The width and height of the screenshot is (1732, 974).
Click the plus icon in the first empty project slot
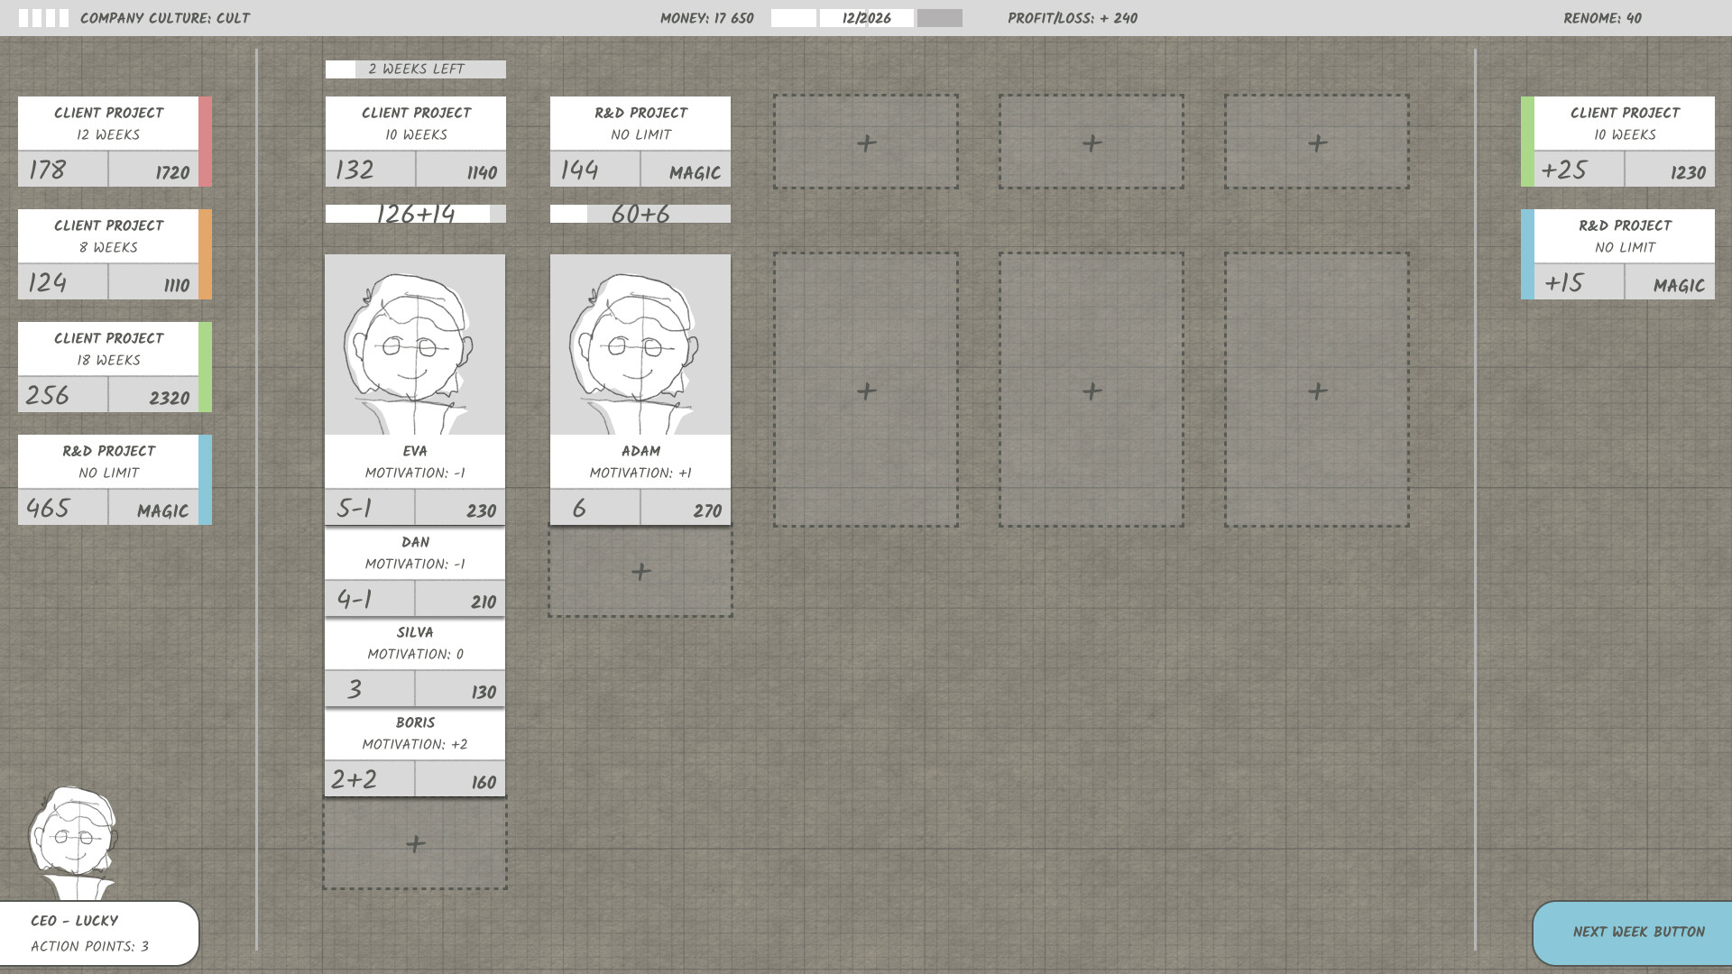click(x=865, y=142)
